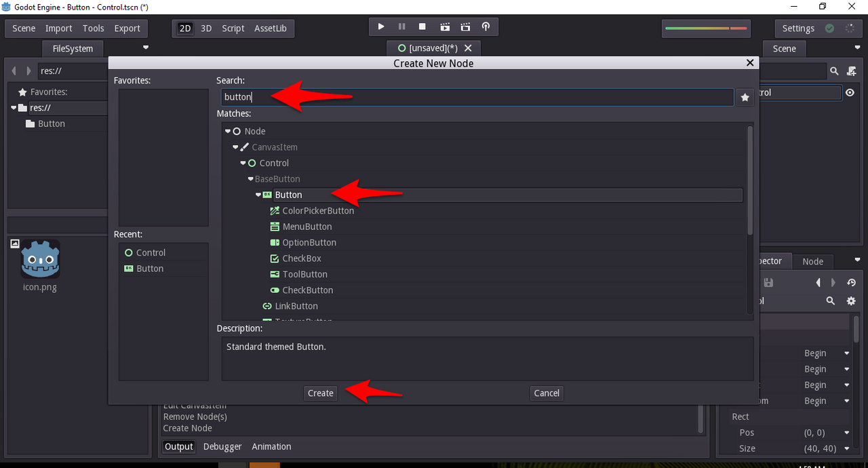Cancel the Create New Node dialog
The width and height of the screenshot is (868, 468).
(547, 393)
